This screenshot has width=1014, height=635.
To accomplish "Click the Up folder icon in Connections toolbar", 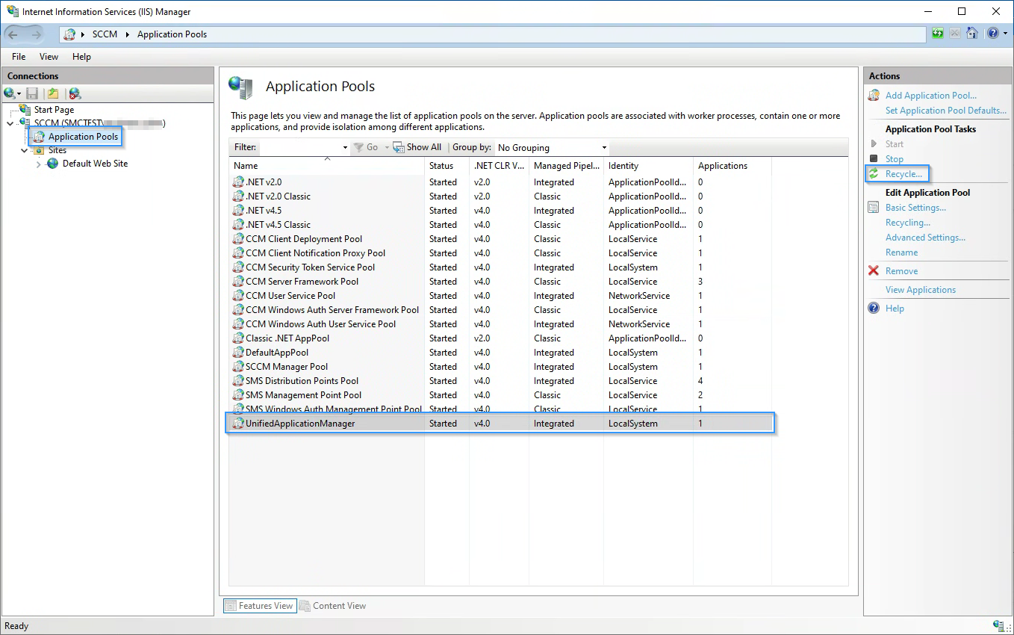I will tap(53, 93).
